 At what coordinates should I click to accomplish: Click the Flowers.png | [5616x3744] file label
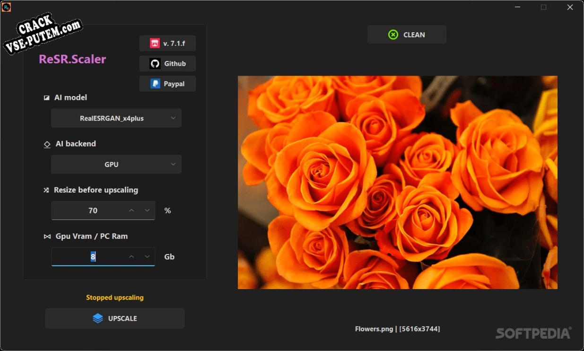coord(398,329)
